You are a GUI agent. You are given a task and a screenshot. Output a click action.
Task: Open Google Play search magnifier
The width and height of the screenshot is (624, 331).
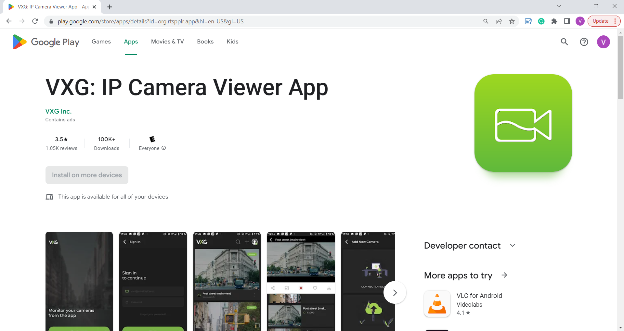point(564,42)
